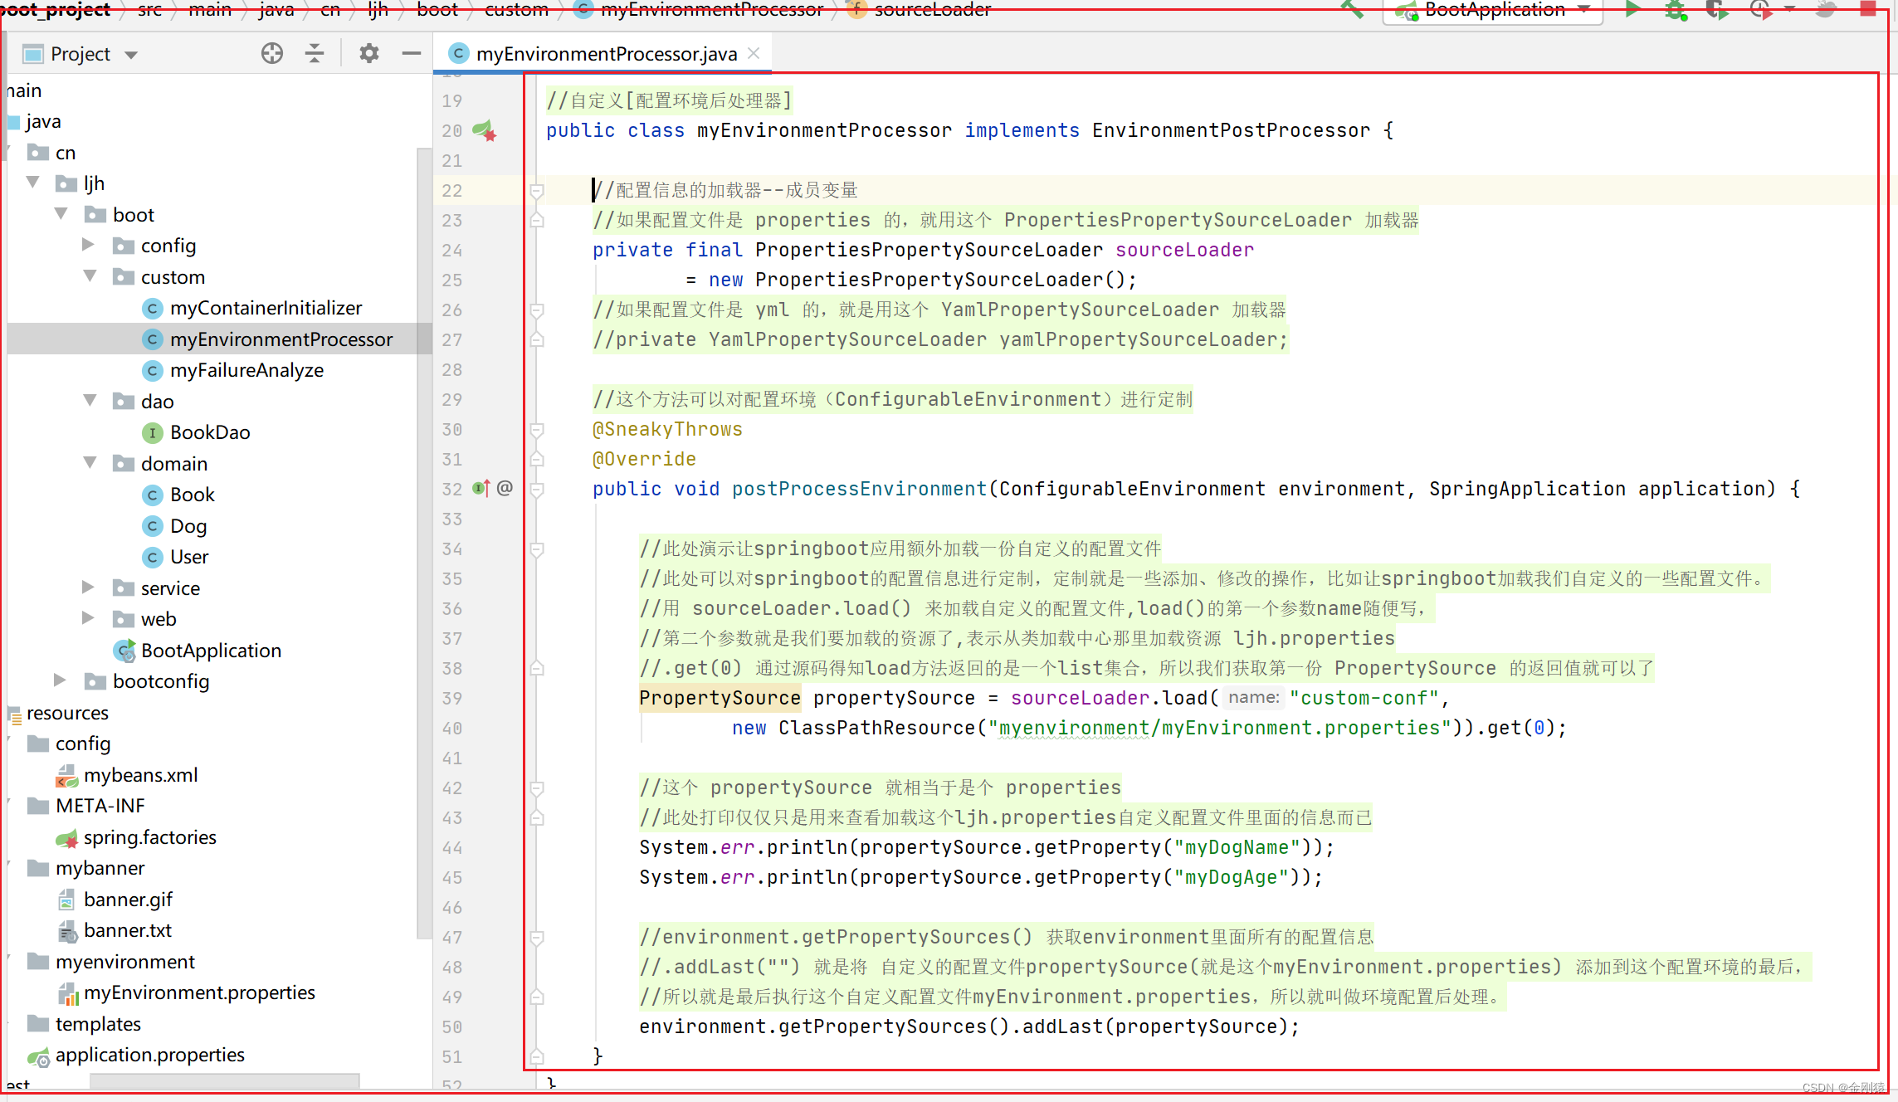Select the myEnvironmentProcessor.java editor tab
This screenshot has height=1102, width=1898.
coord(604,54)
